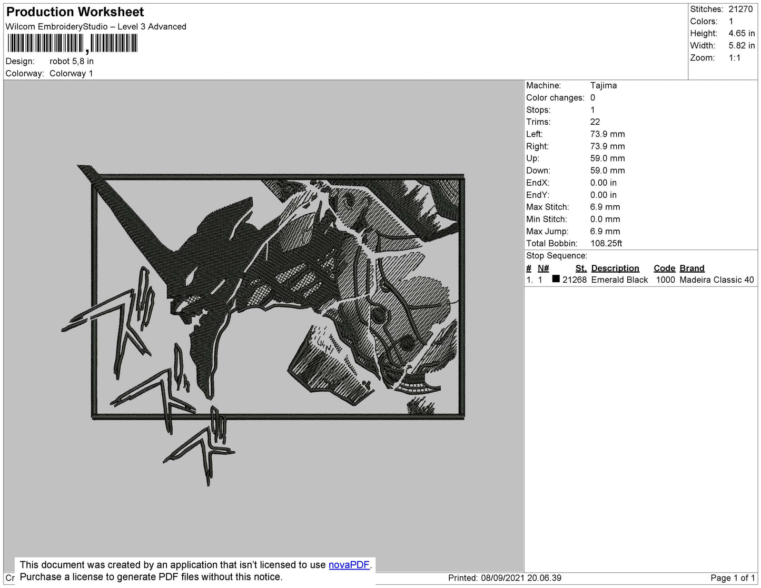The image size is (761, 588).
Task: Click the St. column header
Action: [x=581, y=268]
